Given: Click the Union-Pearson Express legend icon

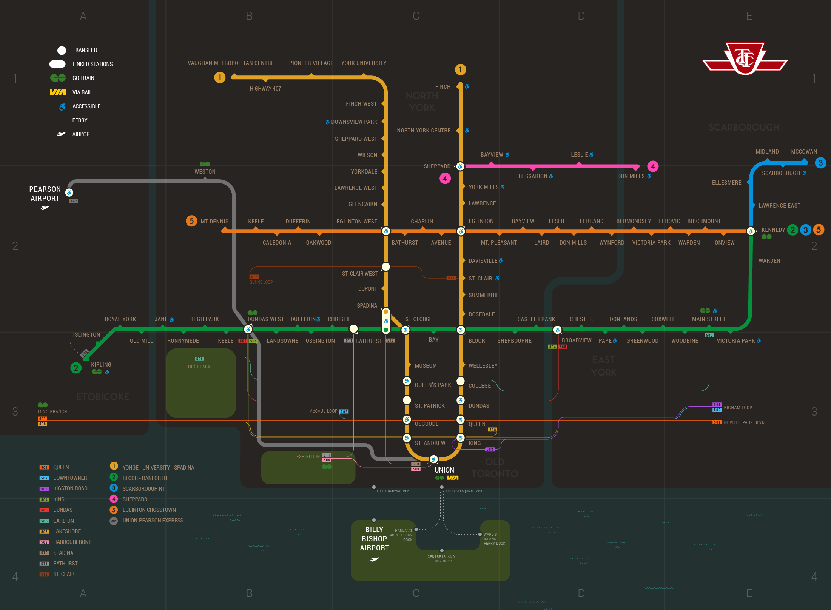Looking at the screenshot, I should coord(114,521).
